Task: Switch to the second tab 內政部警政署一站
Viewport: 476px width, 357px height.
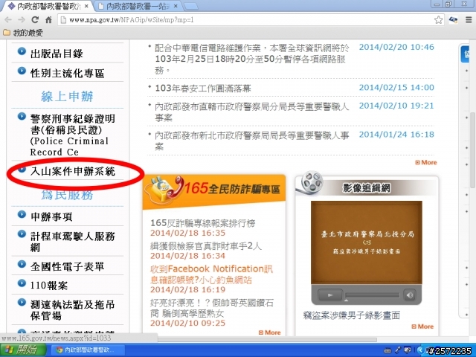Action: coord(138,6)
